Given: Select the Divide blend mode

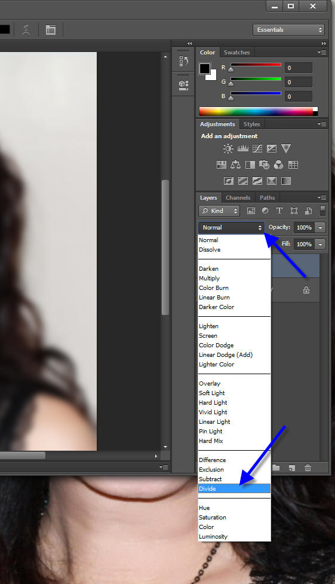Looking at the screenshot, I should click(234, 488).
